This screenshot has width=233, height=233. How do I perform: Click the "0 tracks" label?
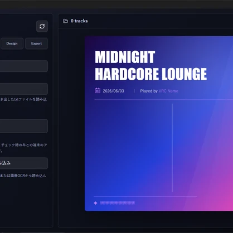[x=79, y=21]
